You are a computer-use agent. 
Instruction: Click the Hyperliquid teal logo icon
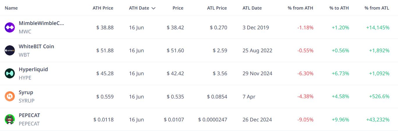point(10,73)
